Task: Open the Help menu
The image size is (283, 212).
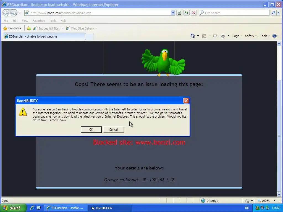Action: tap(63, 21)
